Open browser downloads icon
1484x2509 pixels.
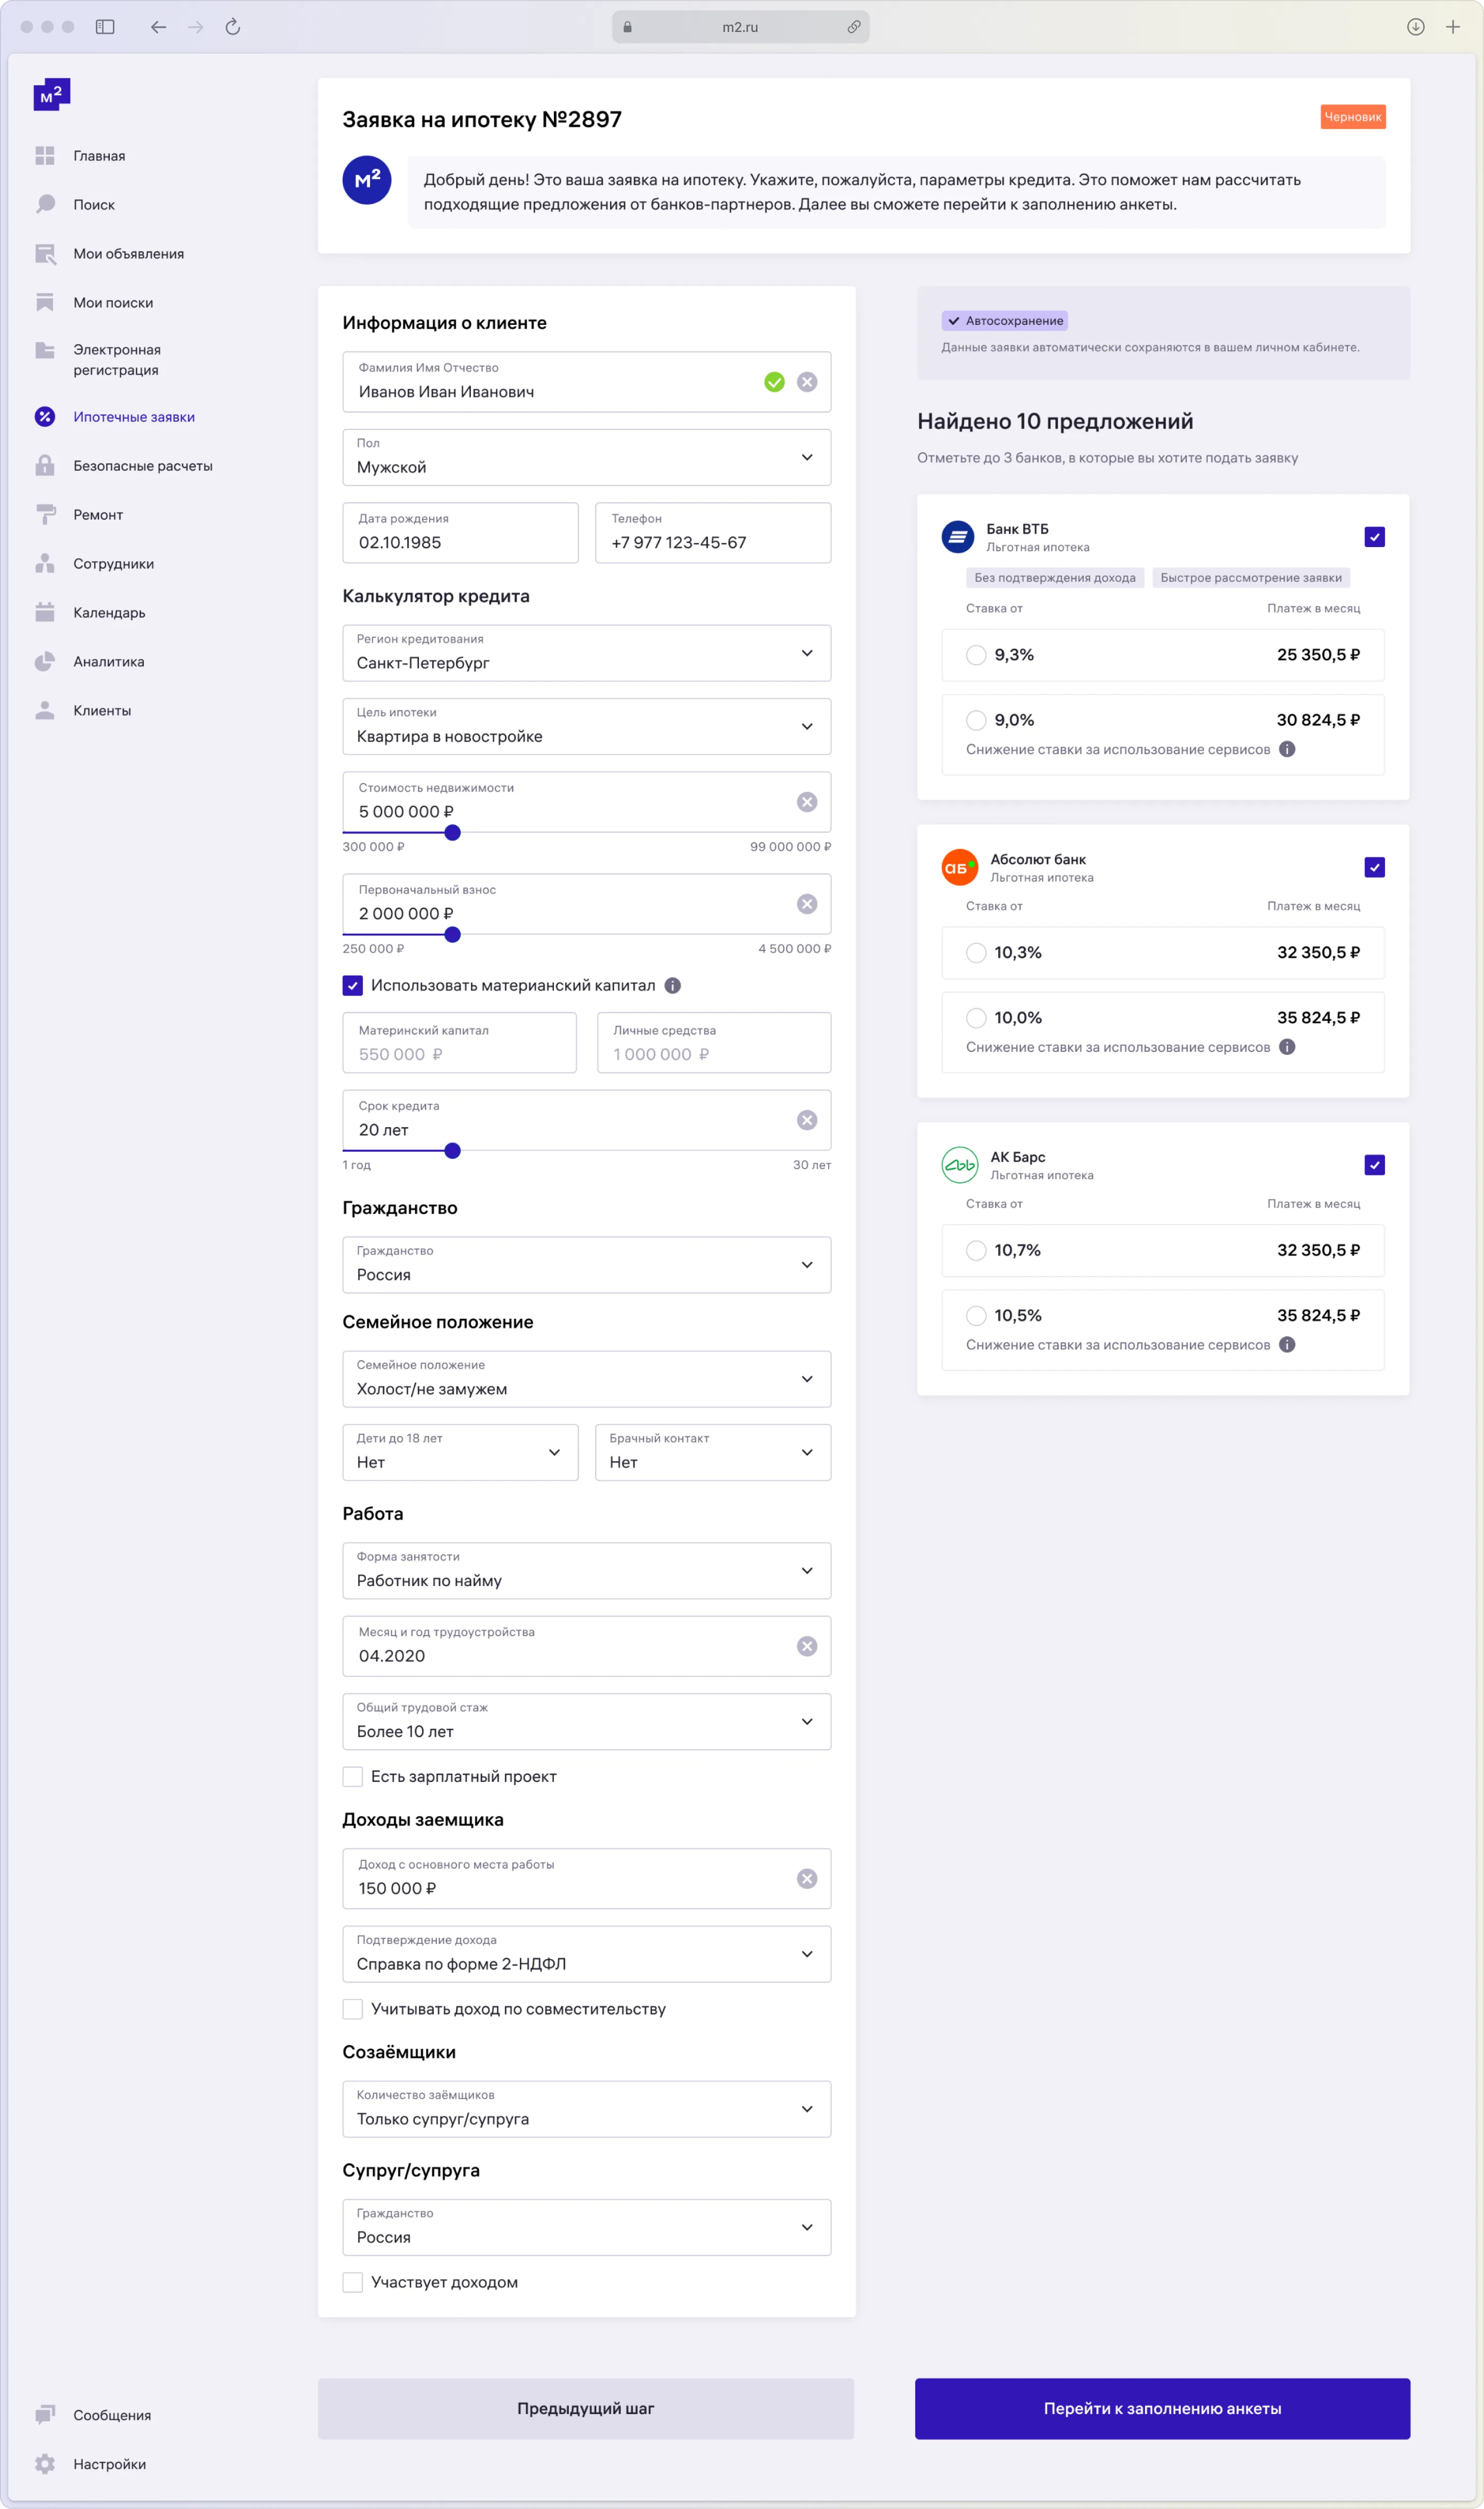(x=1415, y=27)
